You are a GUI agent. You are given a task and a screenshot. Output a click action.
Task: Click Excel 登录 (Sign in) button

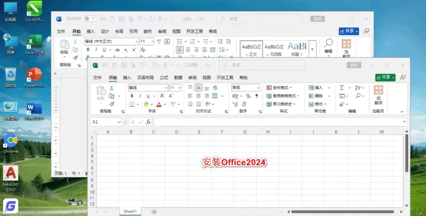354,65
